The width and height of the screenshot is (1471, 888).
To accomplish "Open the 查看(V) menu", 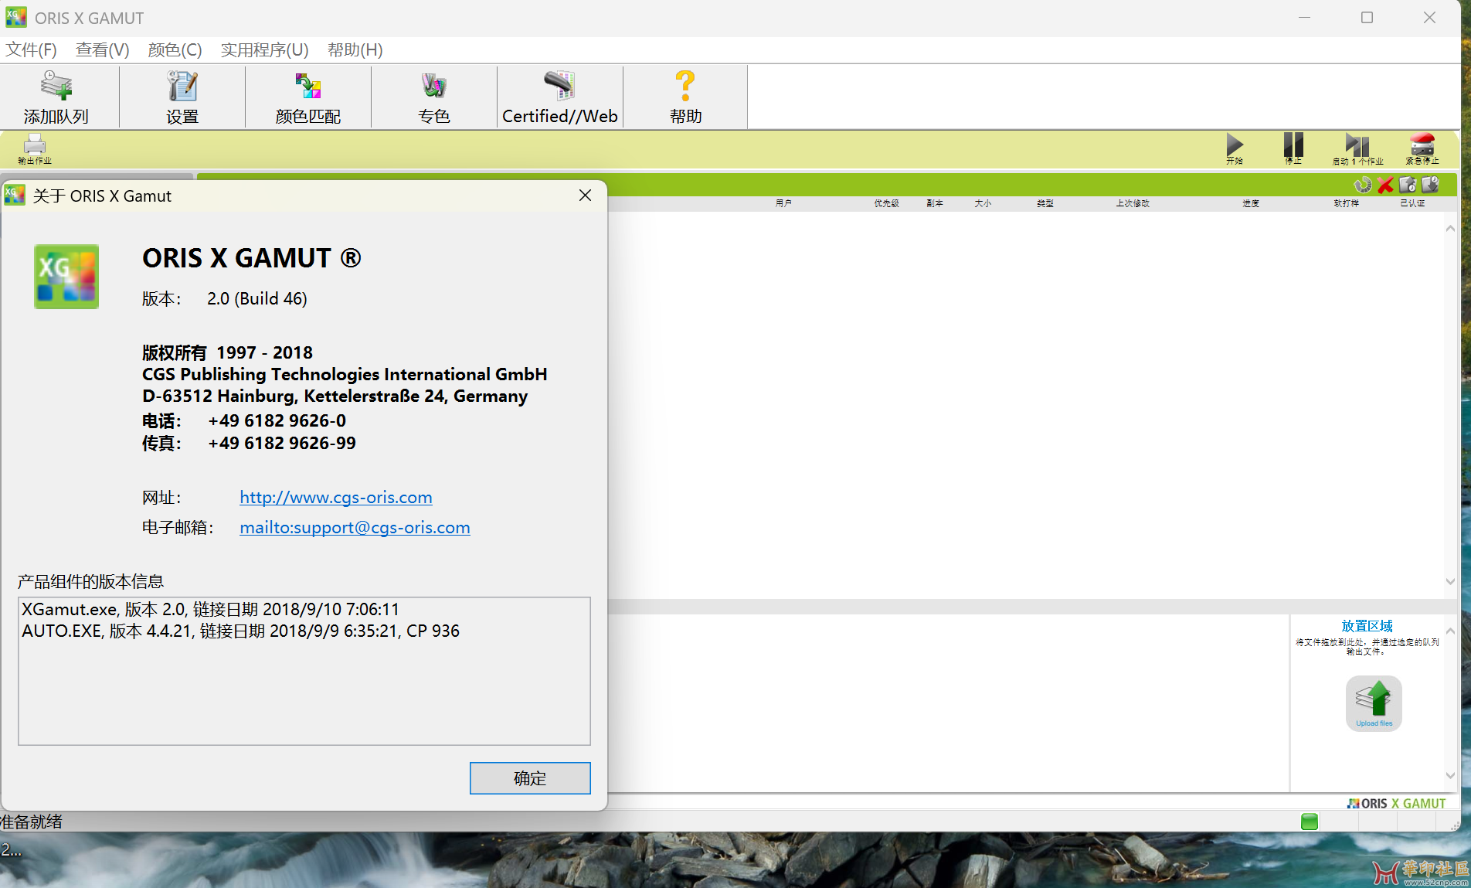I will click(x=102, y=50).
